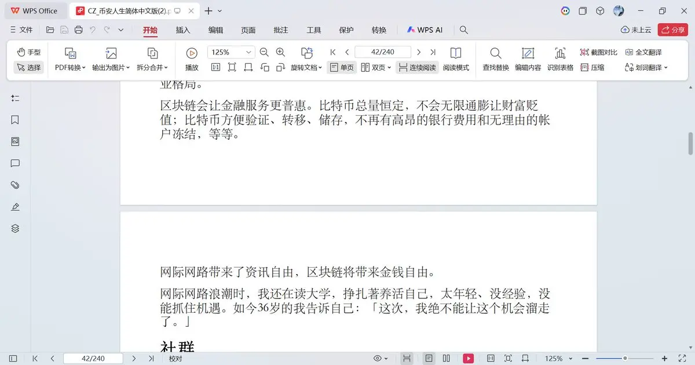The height and width of the screenshot is (365, 695).
Task: Toggle sidebar panel icon in status bar
Action: 13,359
